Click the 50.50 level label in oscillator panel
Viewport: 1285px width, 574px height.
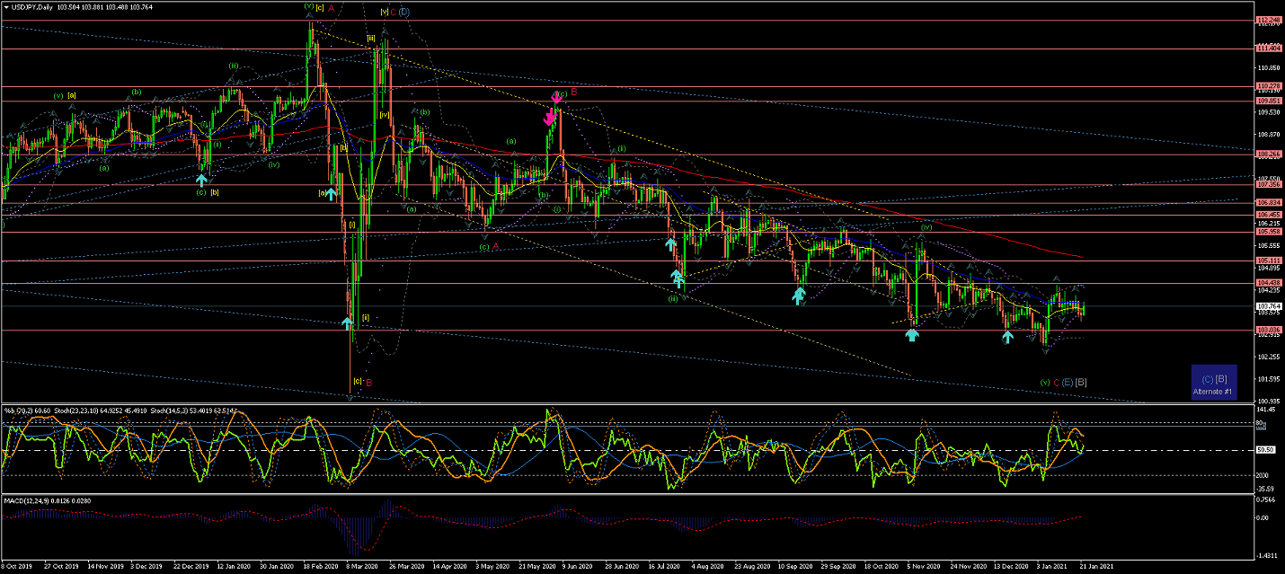(x=1266, y=450)
